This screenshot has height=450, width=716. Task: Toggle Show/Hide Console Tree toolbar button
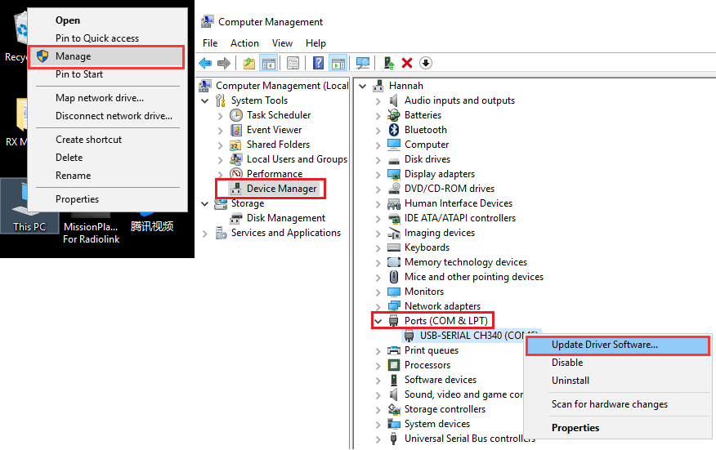[x=269, y=64]
